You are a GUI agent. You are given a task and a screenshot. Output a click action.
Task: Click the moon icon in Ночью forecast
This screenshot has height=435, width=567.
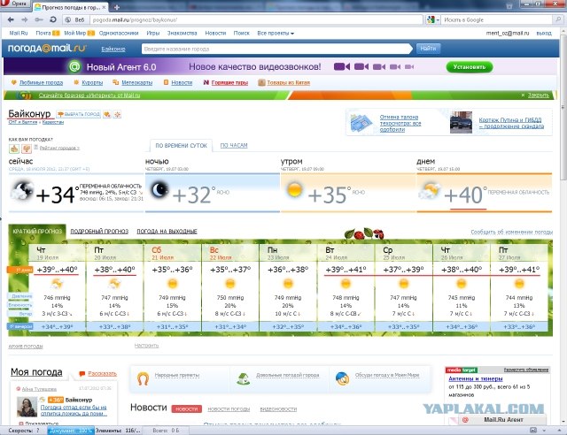click(x=159, y=190)
